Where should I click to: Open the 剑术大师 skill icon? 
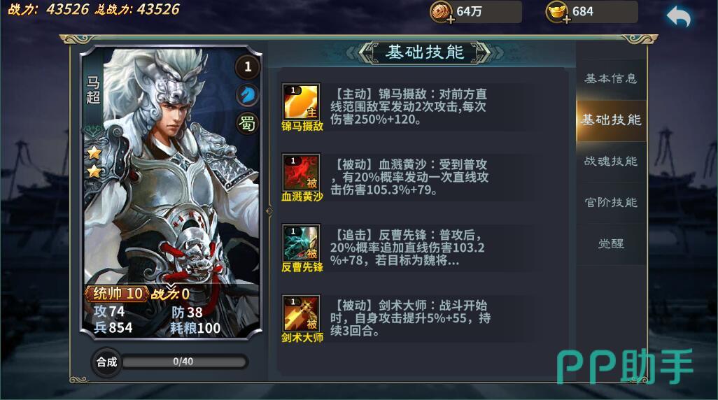(x=301, y=313)
